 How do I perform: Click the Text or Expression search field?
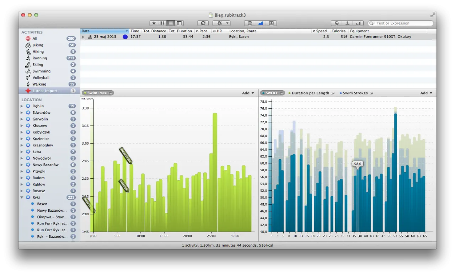tap(403, 23)
